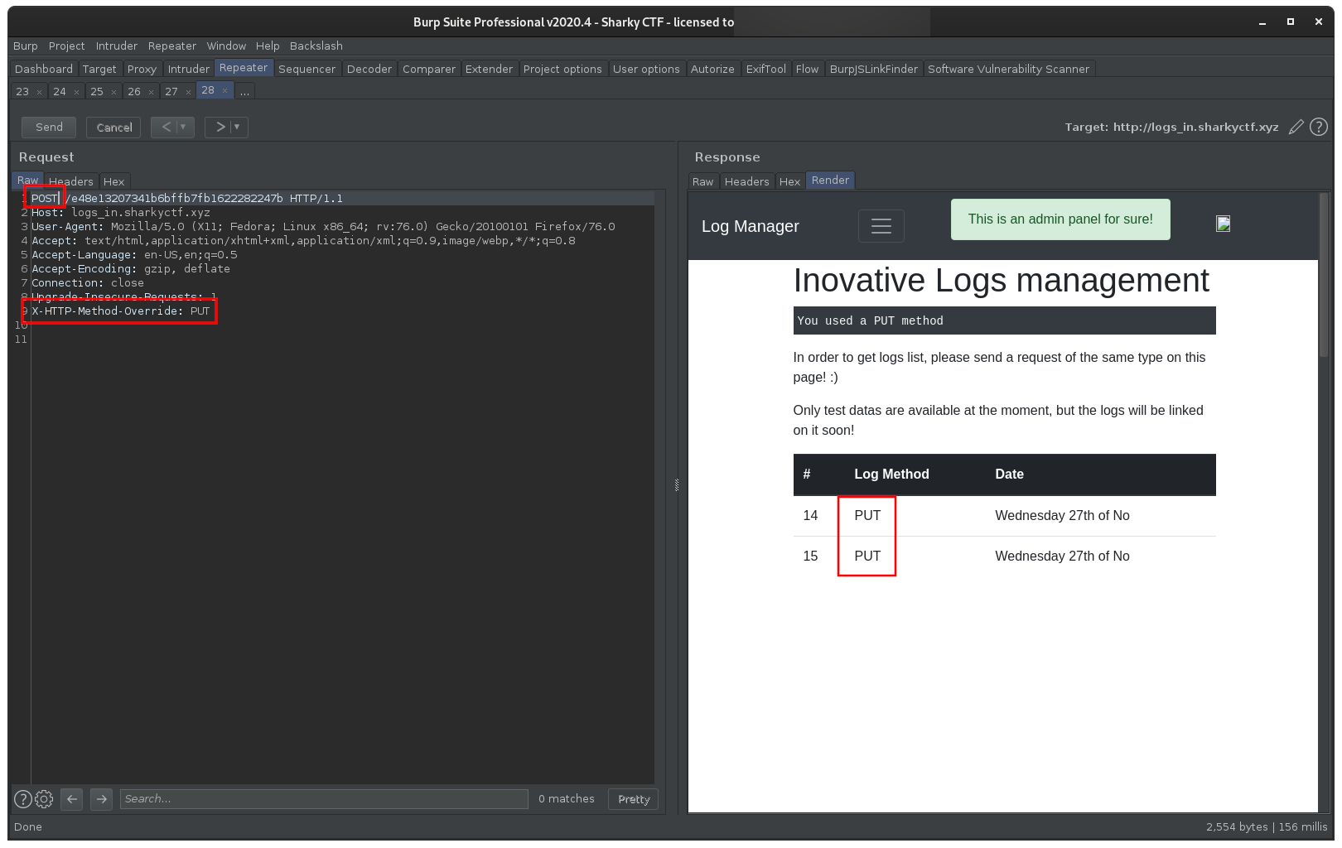
Task: Go to next search match arrow
Action: click(x=102, y=799)
